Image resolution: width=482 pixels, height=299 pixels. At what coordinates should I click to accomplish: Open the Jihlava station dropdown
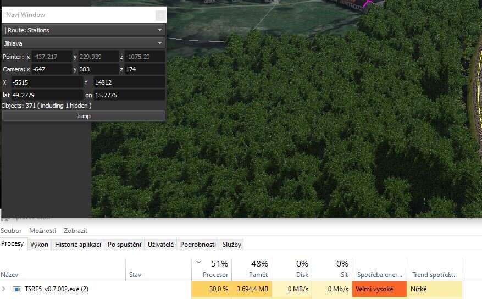point(84,43)
